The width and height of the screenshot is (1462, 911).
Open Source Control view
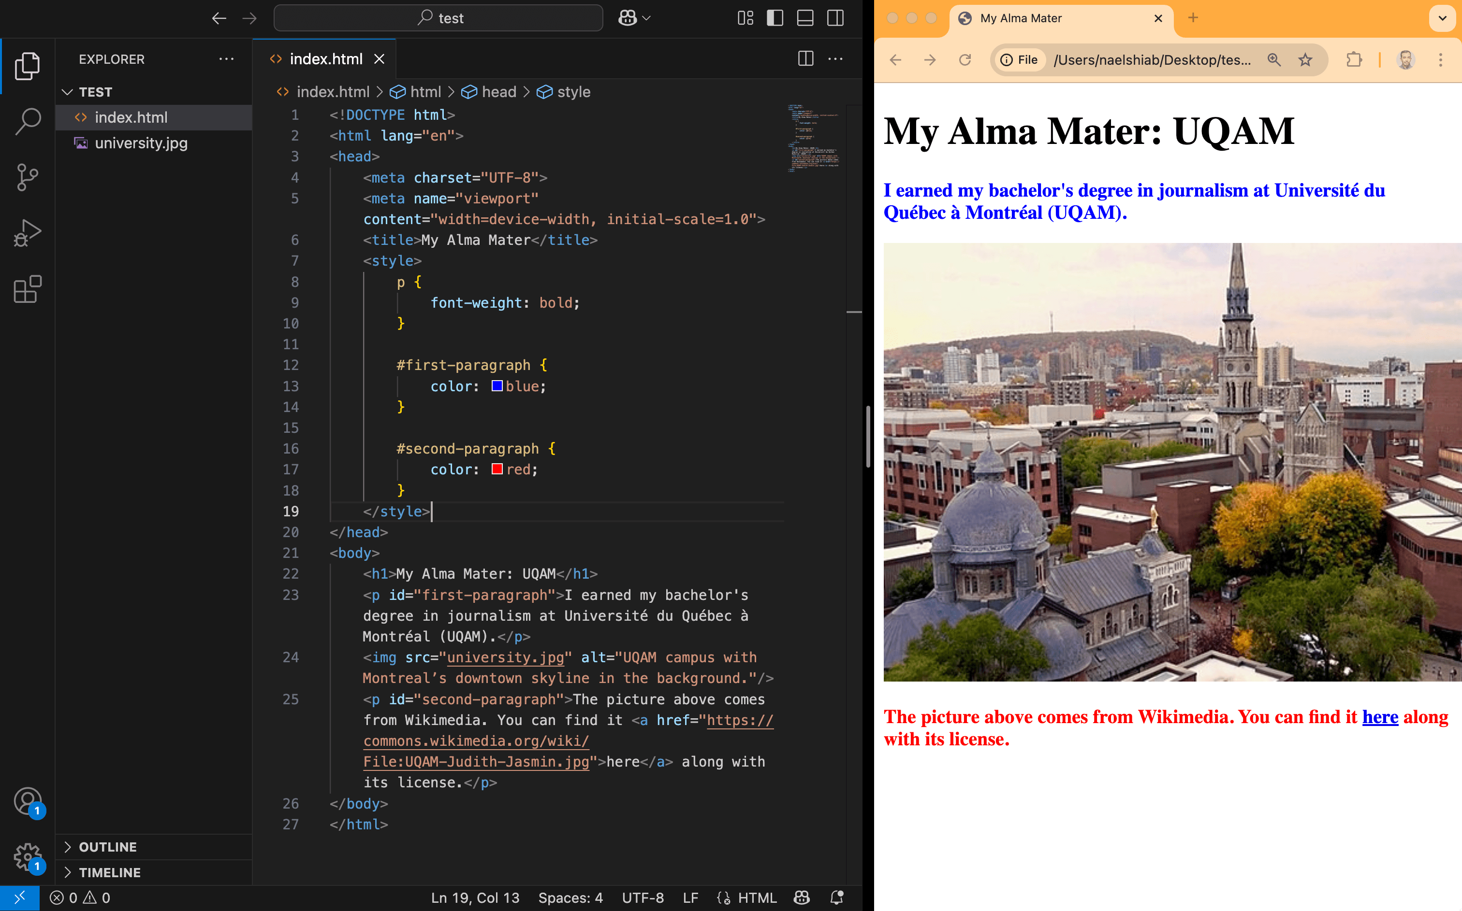point(27,177)
